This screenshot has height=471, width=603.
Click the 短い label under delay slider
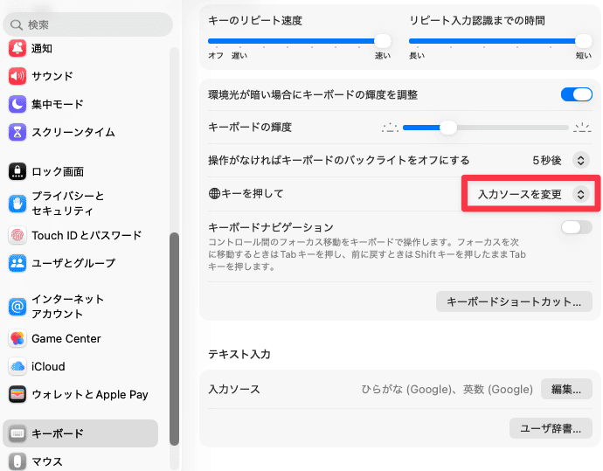(x=584, y=56)
